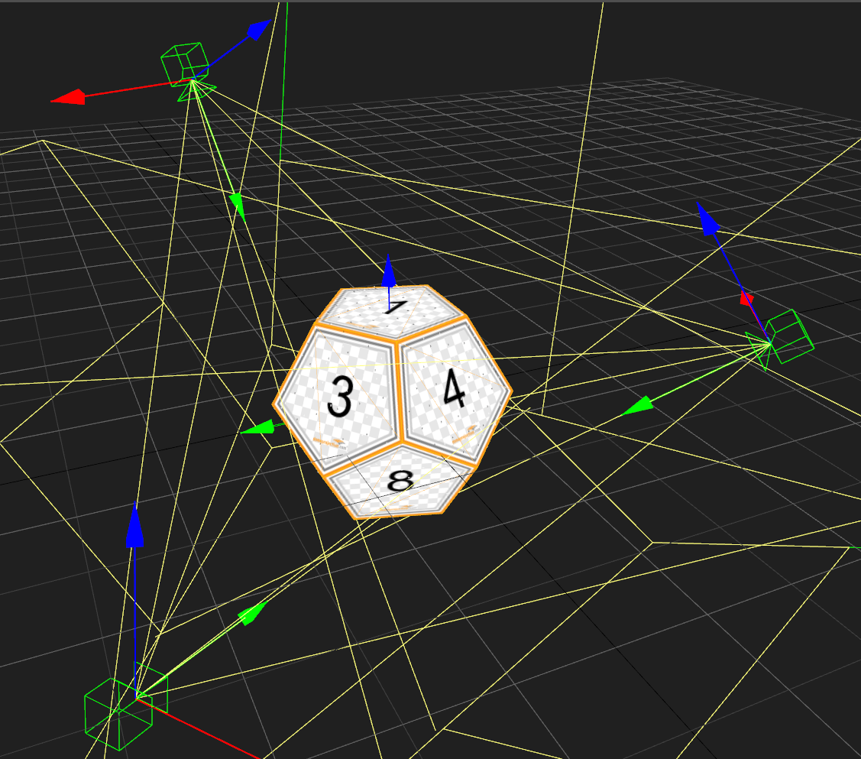Select the top-left green wireframe light cube

pyautogui.click(x=185, y=63)
